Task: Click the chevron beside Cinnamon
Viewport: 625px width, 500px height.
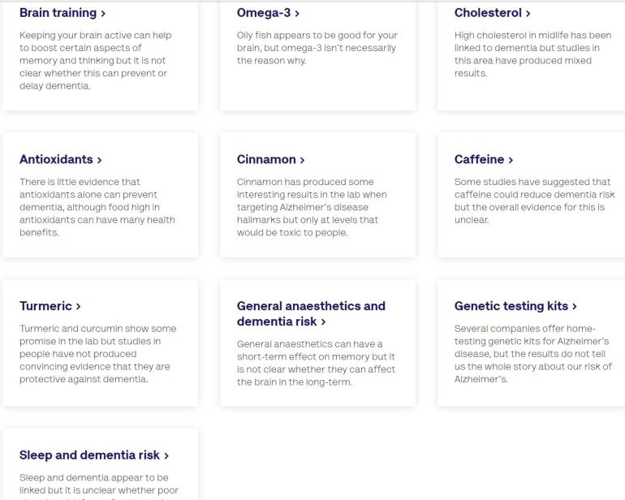Action: click(302, 161)
